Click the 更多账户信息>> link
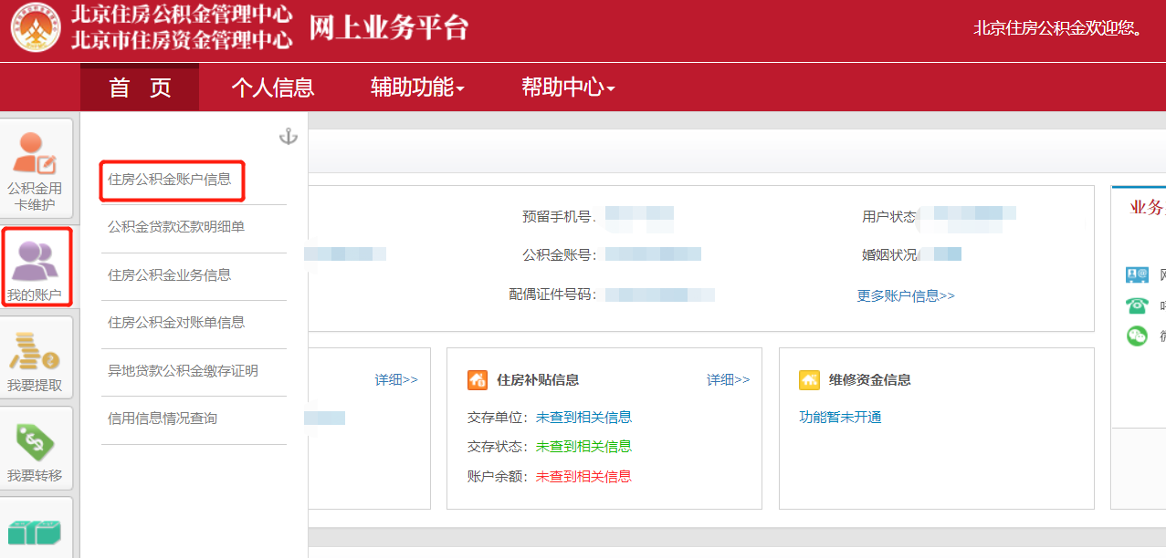The height and width of the screenshot is (558, 1166). coord(905,294)
